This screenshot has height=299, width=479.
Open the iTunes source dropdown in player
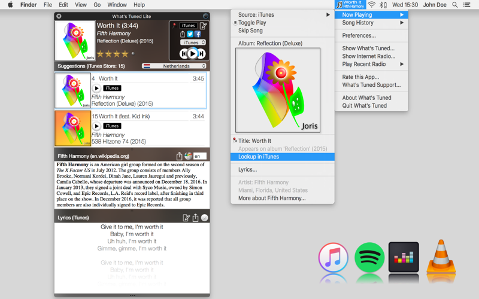[193, 42]
